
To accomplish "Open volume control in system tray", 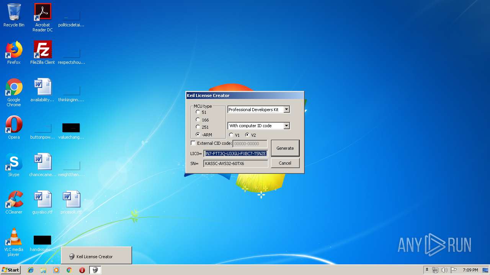I will click(x=444, y=270).
